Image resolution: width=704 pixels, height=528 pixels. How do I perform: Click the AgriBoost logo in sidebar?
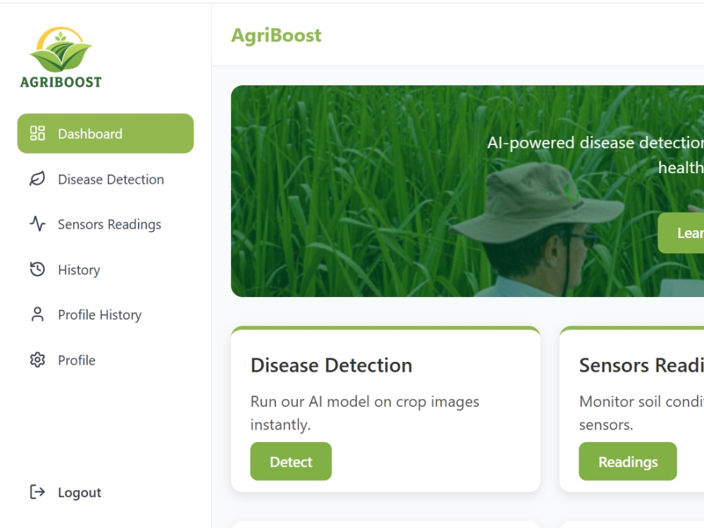tap(61, 57)
